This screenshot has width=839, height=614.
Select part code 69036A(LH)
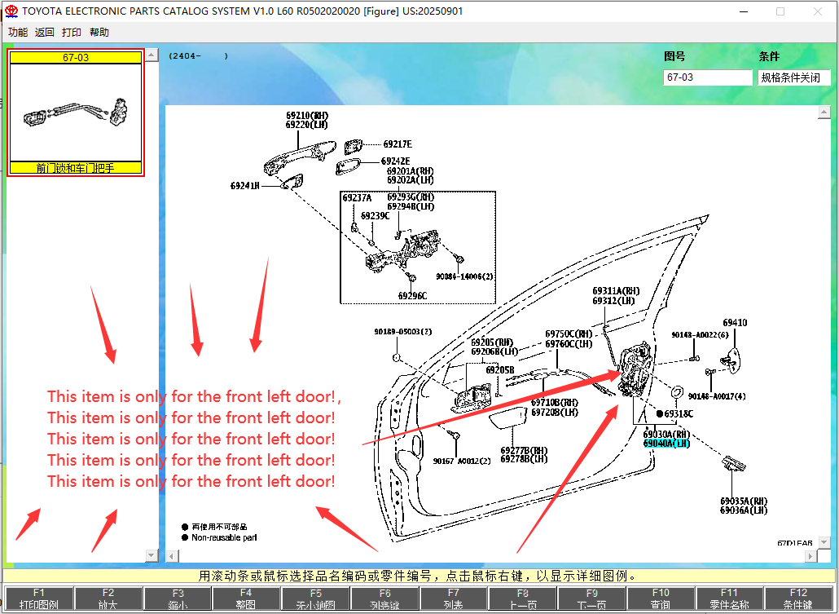pyautogui.click(x=744, y=510)
